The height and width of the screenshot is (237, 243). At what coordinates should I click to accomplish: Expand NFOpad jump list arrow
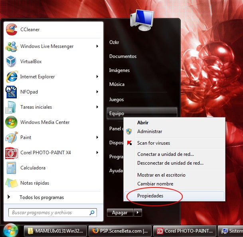97,92
